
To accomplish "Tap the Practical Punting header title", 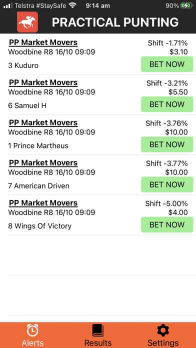I will pyautogui.click(x=115, y=22).
